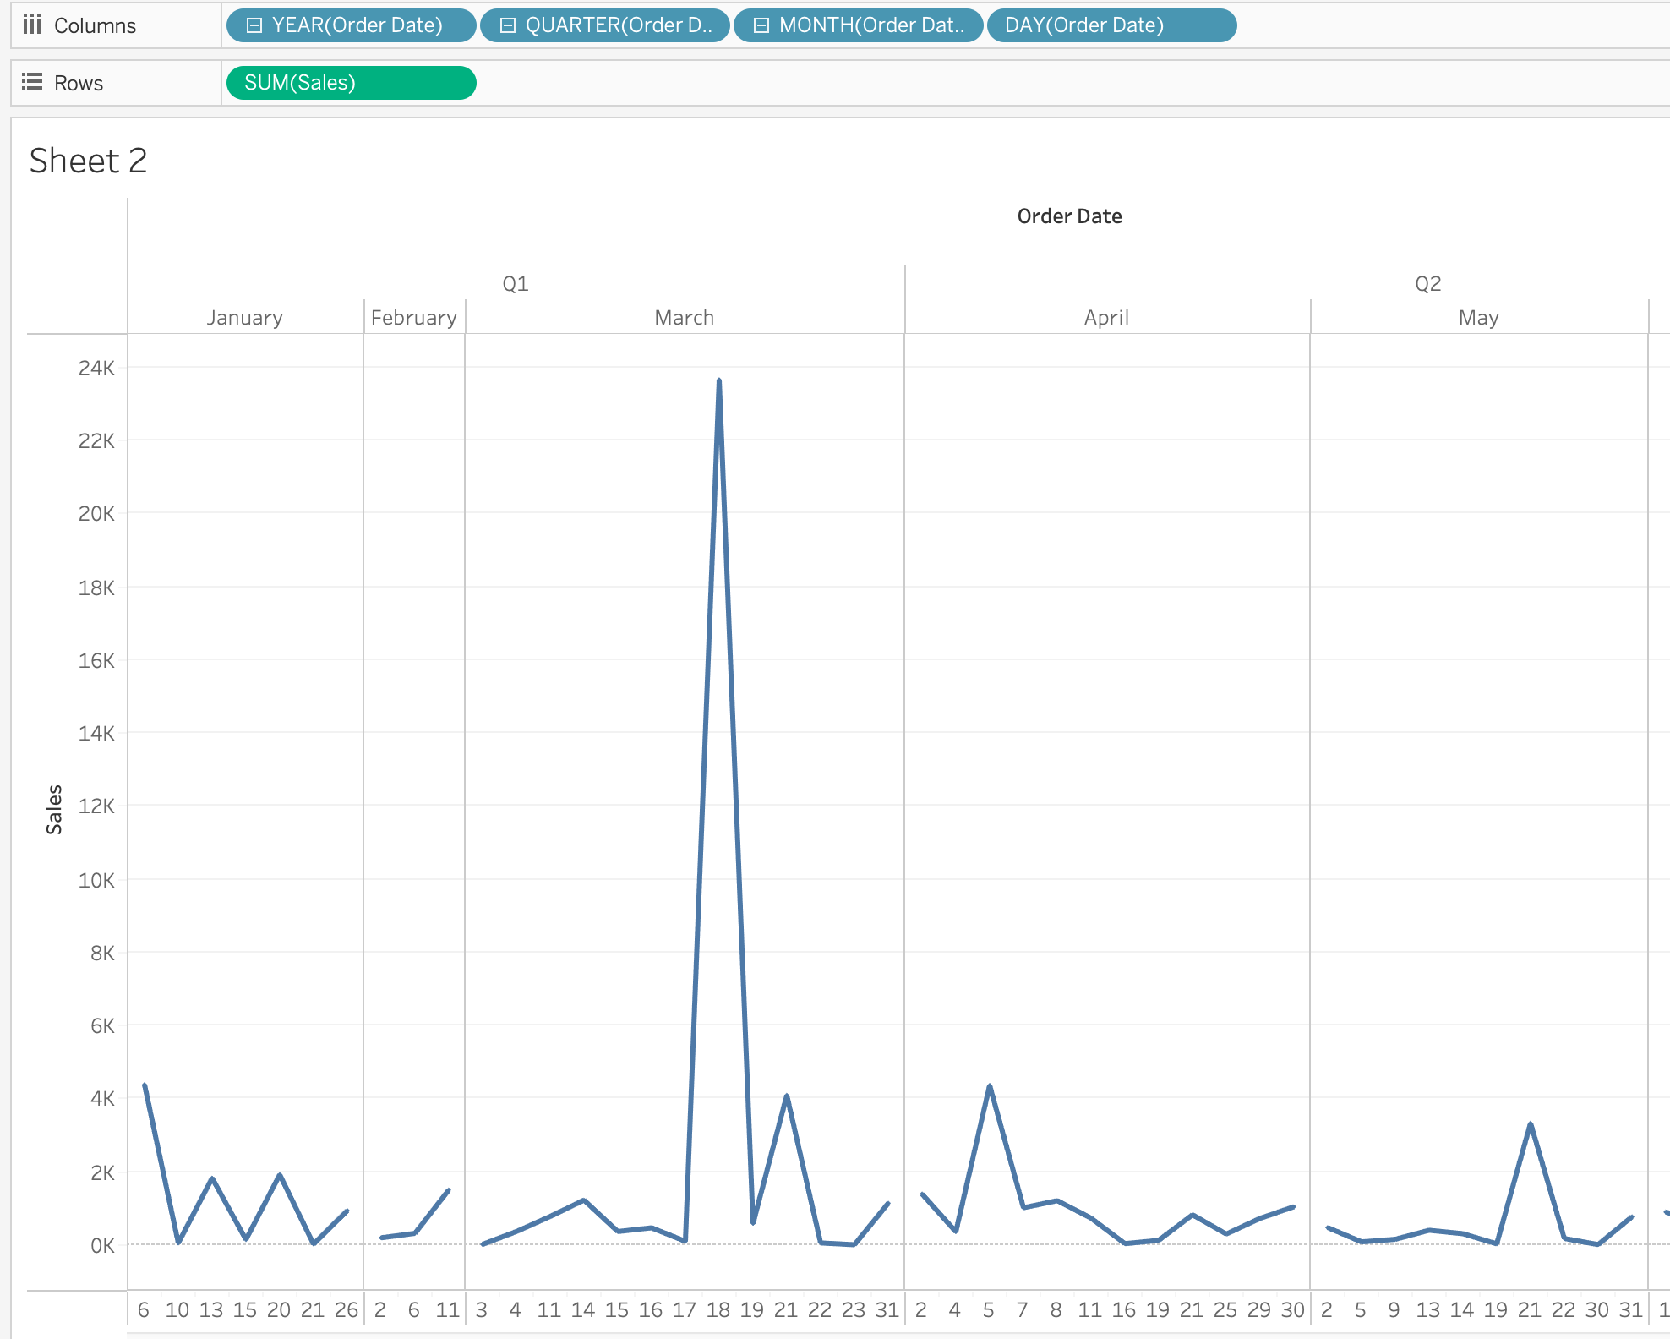
Task: Click the Rows shelf icon
Action: [x=32, y=82]
